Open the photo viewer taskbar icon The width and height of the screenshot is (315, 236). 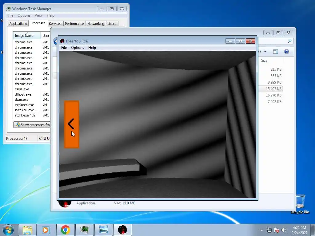104,230
